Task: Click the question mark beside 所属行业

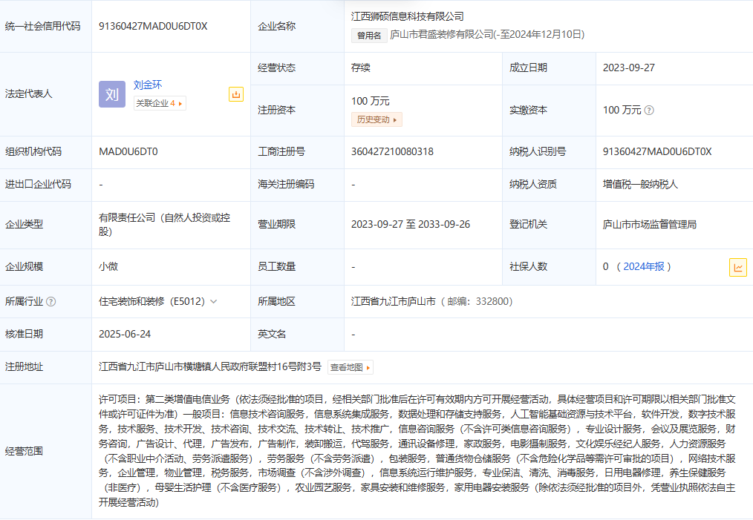Action: pos(51,302)
